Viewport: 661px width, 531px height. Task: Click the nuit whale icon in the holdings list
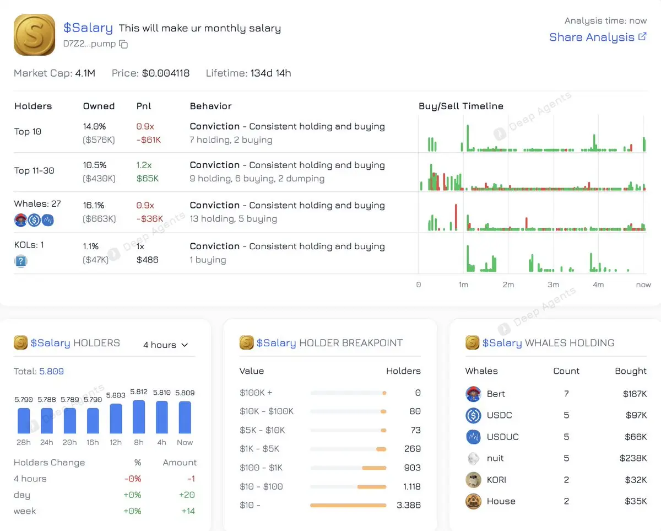[473, 458]
